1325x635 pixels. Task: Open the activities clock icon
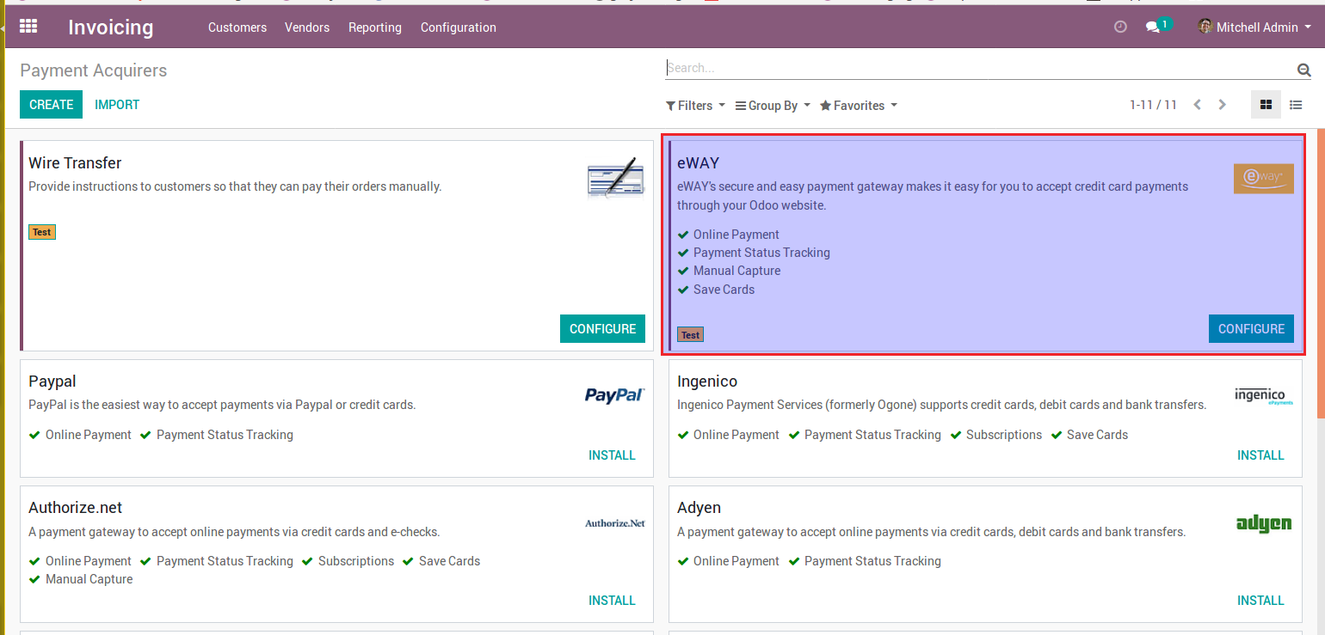point(1120,27)
